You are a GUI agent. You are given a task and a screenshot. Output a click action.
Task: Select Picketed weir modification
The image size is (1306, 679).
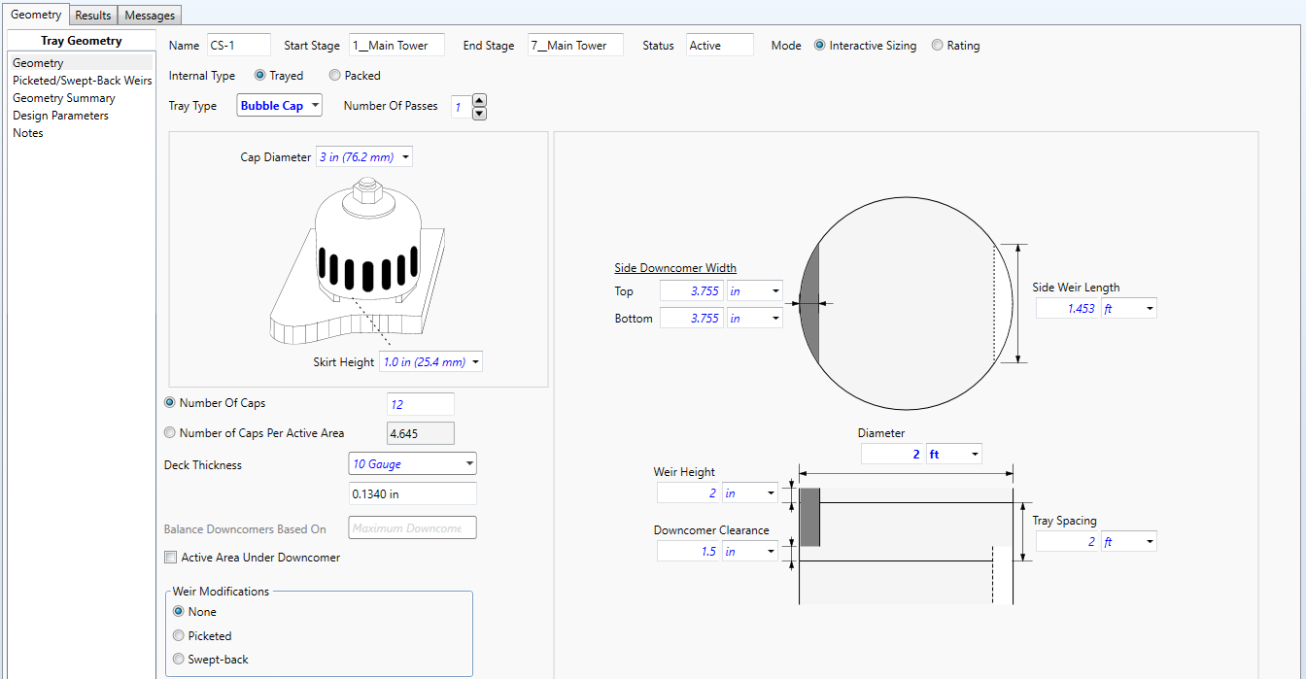178,636
